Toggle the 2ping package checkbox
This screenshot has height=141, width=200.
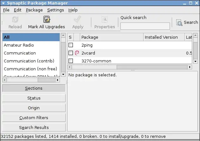tap(71, 45)
